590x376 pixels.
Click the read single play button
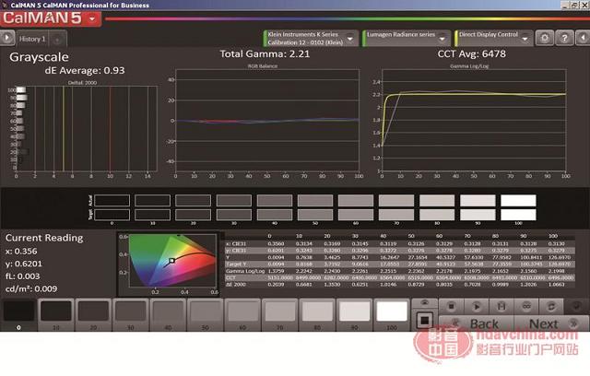tap(477, 307)
